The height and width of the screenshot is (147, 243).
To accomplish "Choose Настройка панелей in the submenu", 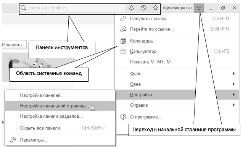I will pyautogui.click(x=60, y=95).
